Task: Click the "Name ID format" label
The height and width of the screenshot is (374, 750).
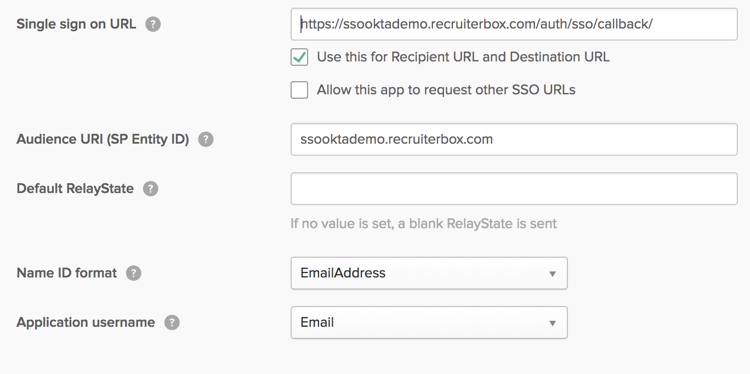Action: [67, 273]
